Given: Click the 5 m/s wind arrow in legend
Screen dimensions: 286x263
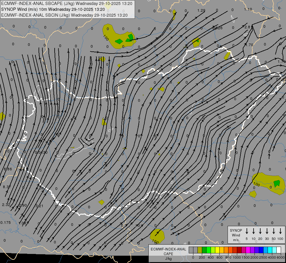Looking at the screenshot, I should (x=247, y=231).
